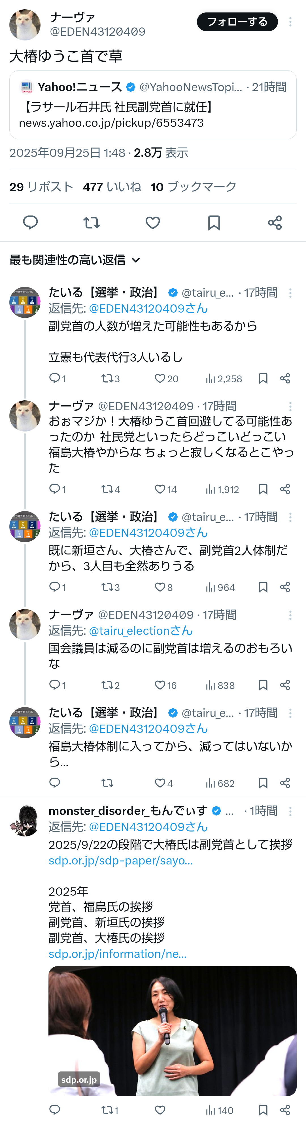
Task: Like the main post with heart icon
Action: pos(152,222)
